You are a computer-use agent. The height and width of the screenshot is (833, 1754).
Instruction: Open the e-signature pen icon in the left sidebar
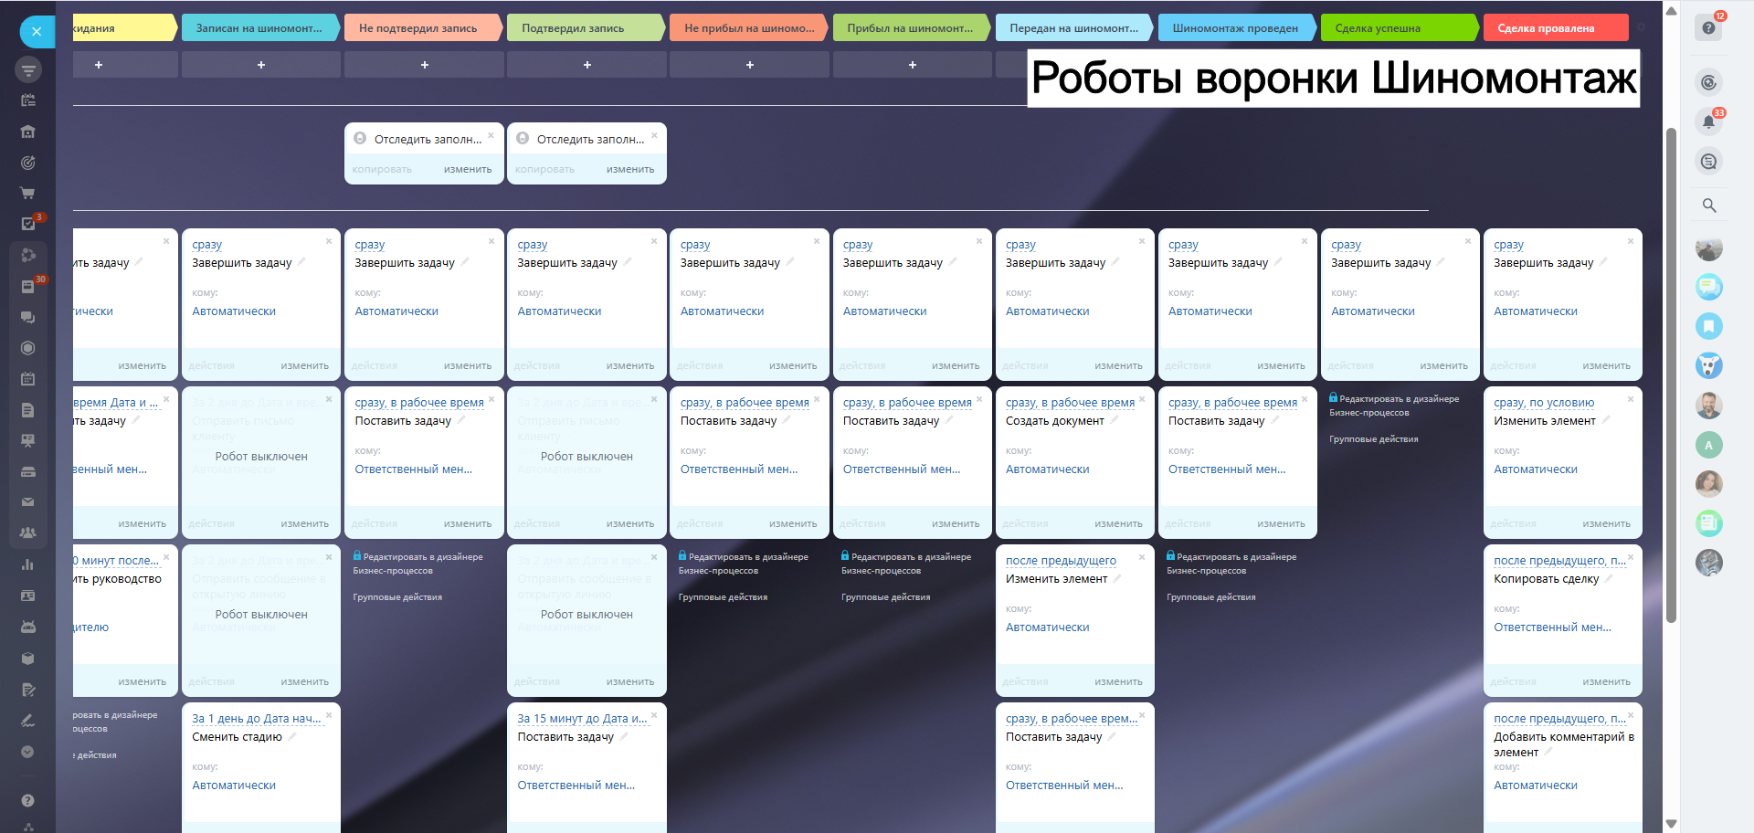point(28,721)
